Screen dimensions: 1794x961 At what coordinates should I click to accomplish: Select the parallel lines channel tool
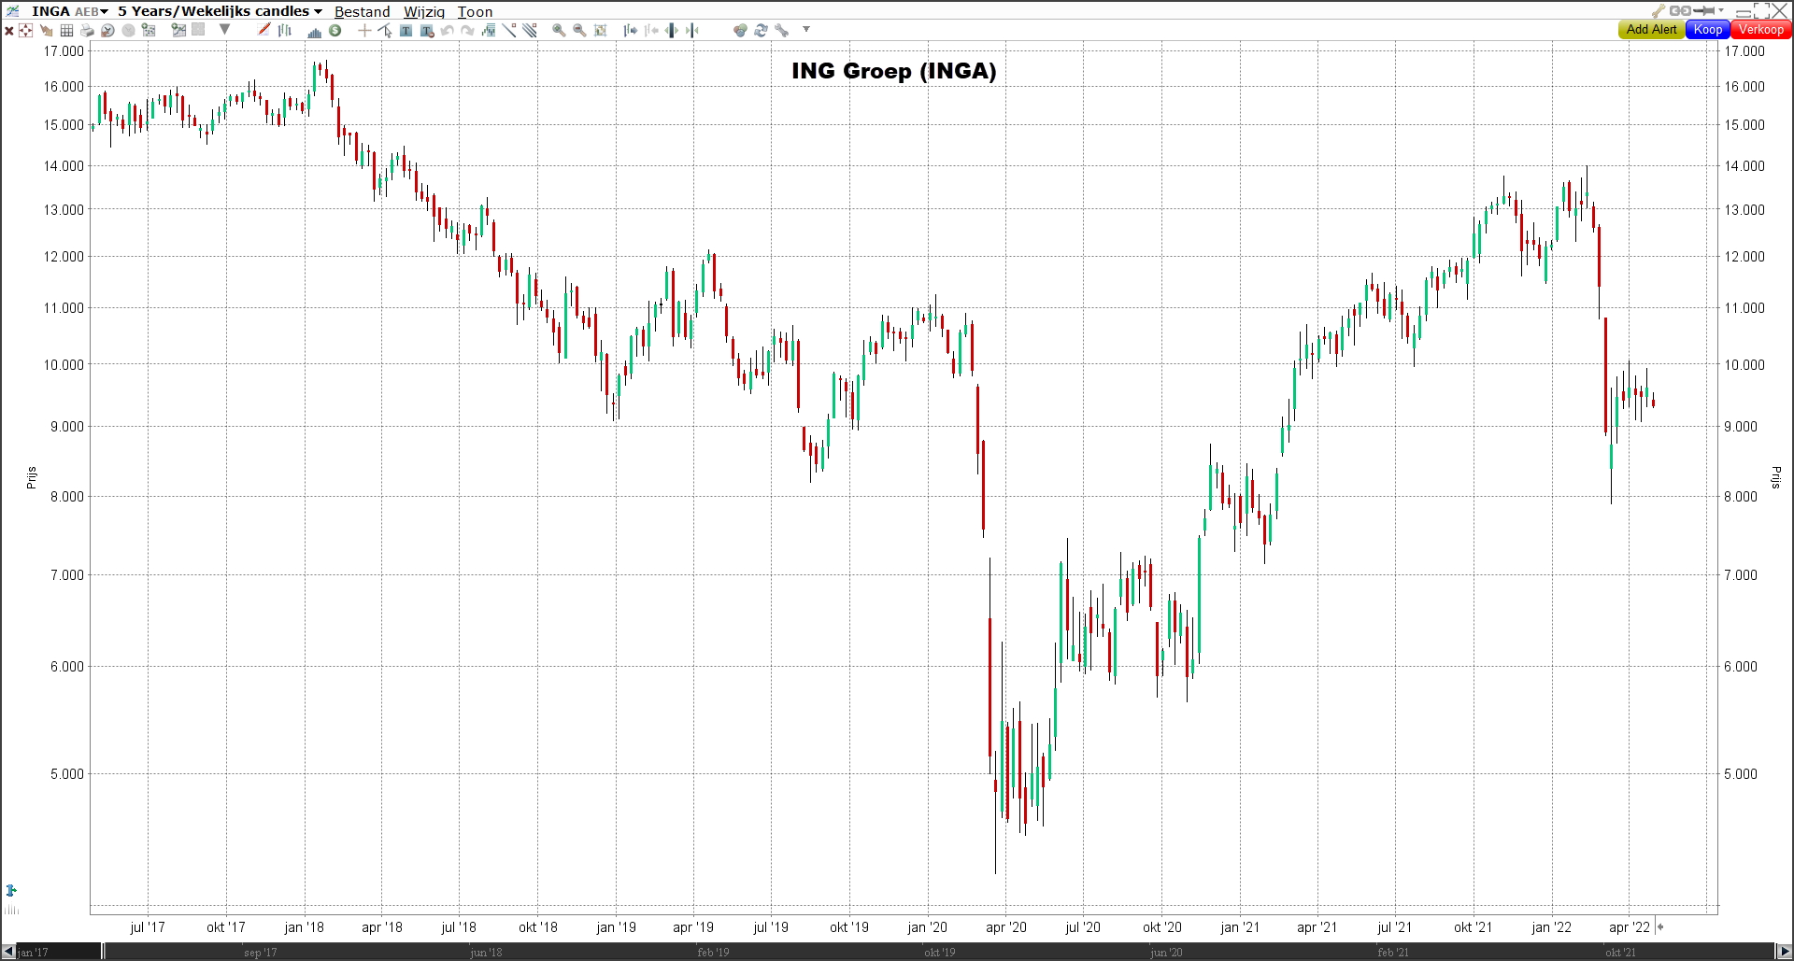coord(530,30)
